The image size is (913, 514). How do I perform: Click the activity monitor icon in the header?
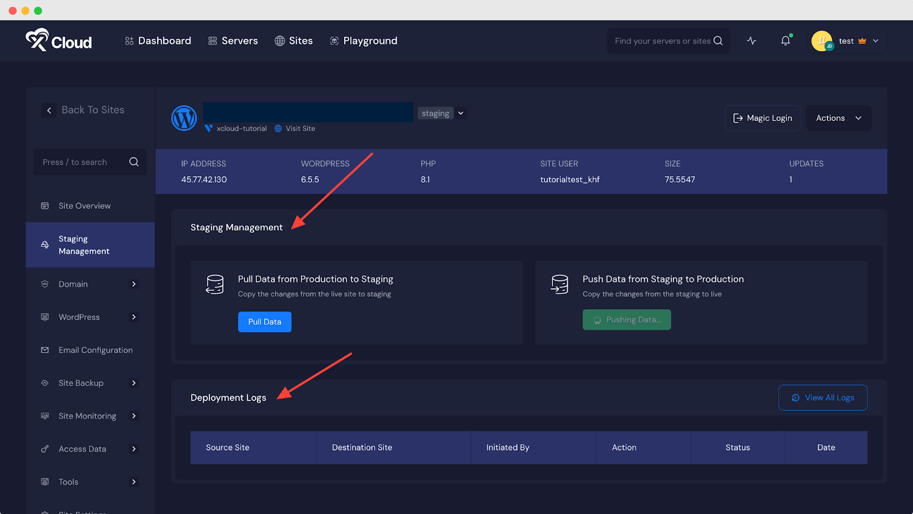point(752,41)
